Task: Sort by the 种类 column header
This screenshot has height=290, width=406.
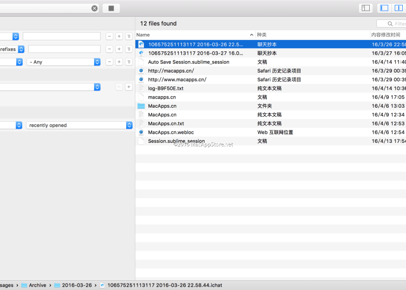Action: point(311,35)
